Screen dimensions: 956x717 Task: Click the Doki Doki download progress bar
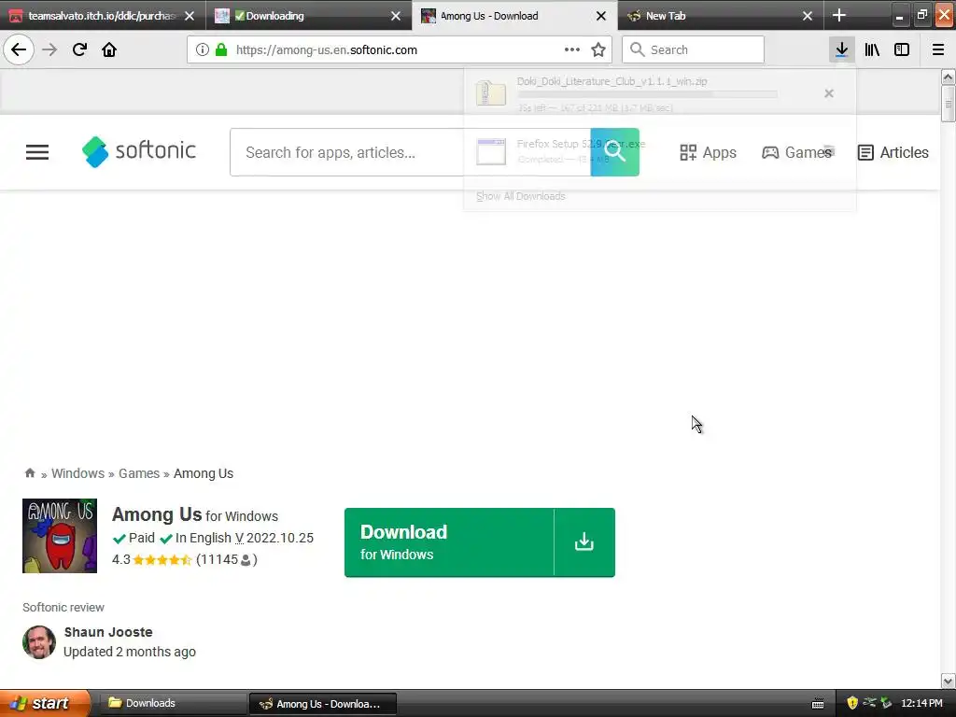(647, 94)
